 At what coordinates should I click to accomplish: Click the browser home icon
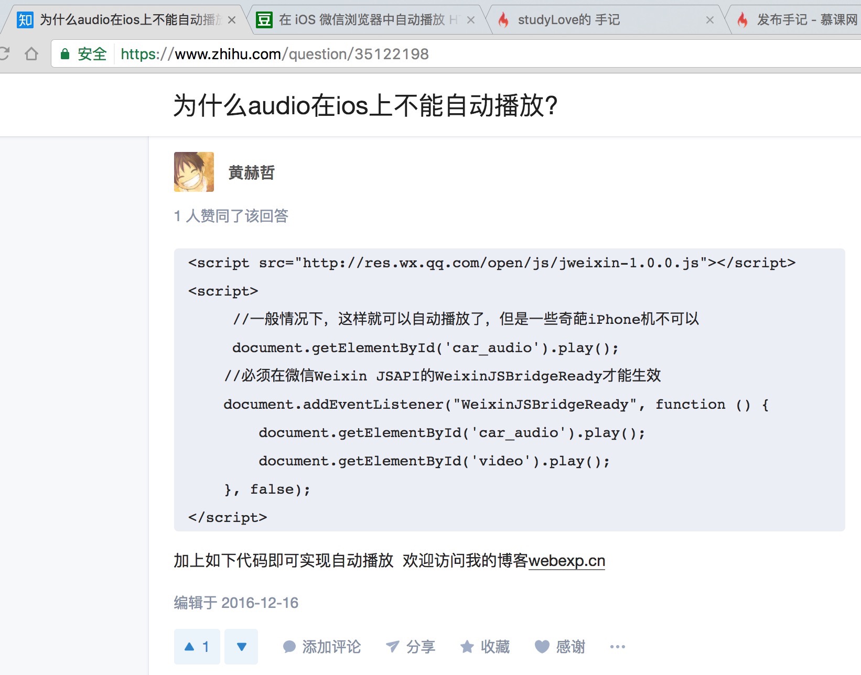(33, 53)
